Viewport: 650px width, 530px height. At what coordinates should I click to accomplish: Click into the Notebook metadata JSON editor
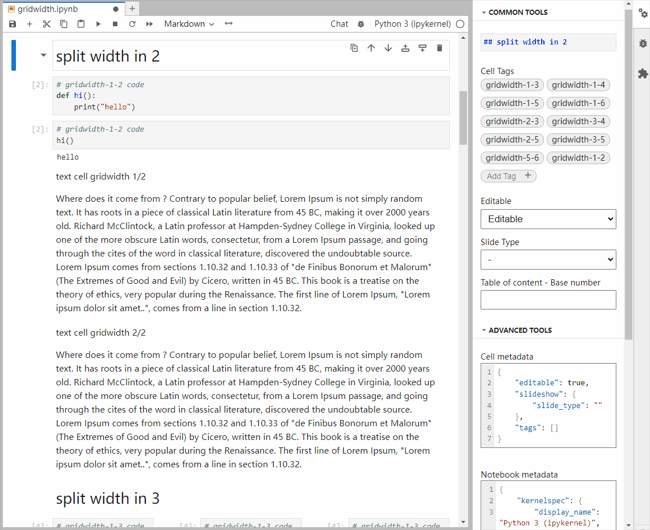(x=548, y=505)
